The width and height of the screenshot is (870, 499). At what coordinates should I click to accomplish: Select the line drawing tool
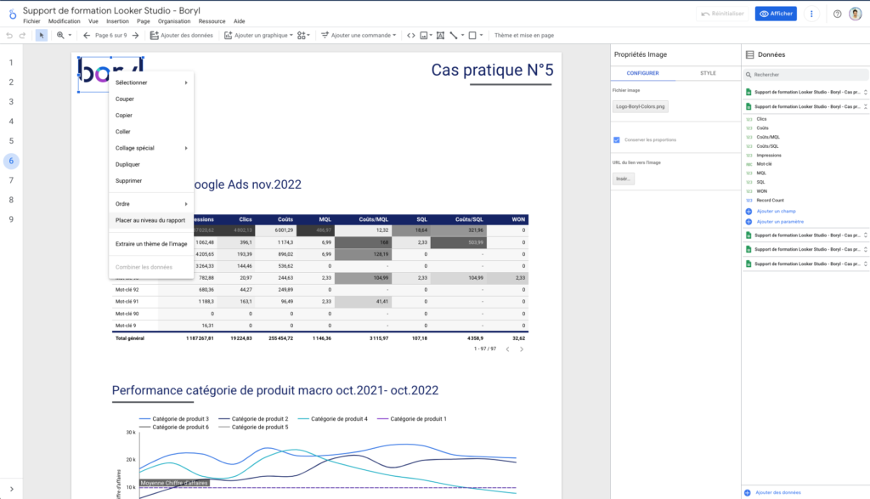pos(454,36)
